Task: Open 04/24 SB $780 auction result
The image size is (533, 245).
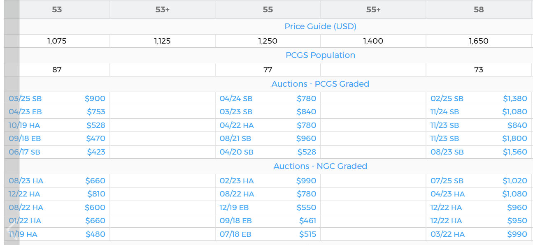Action: (268, 99)
